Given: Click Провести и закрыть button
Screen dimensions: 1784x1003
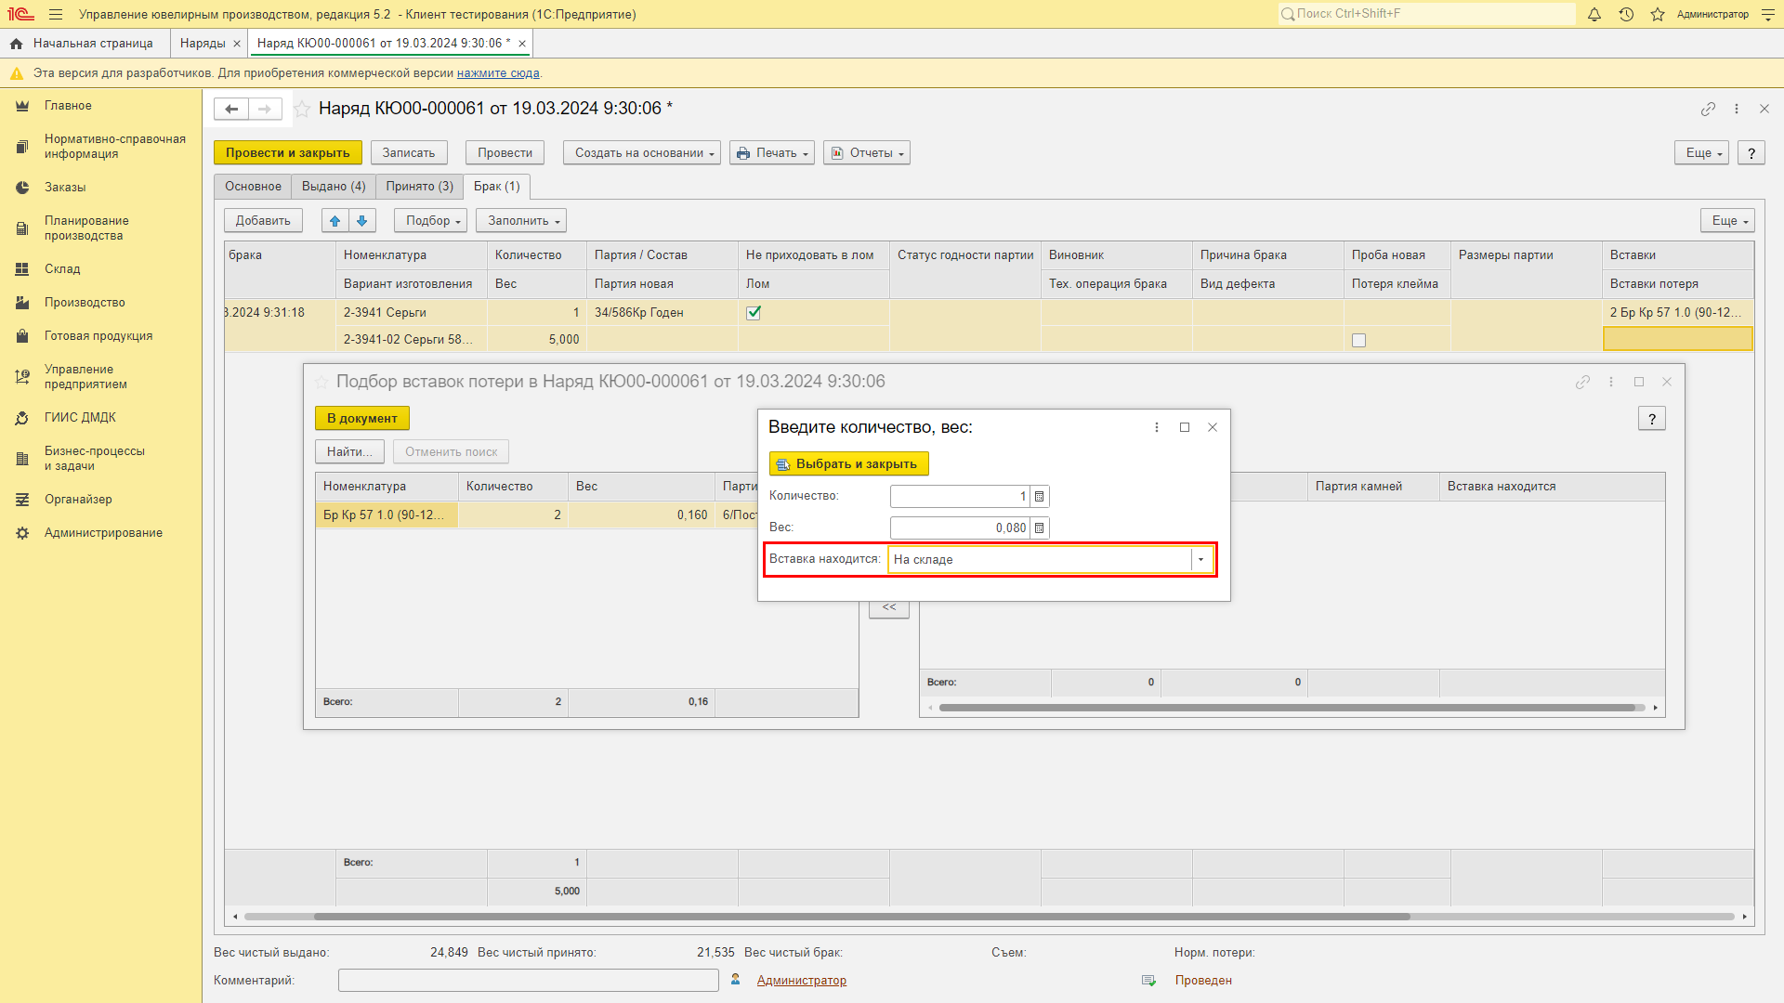Looking at the screenshot, I should click(288, 153).
